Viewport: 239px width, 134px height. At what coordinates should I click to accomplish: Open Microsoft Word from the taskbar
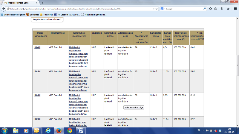80,131
